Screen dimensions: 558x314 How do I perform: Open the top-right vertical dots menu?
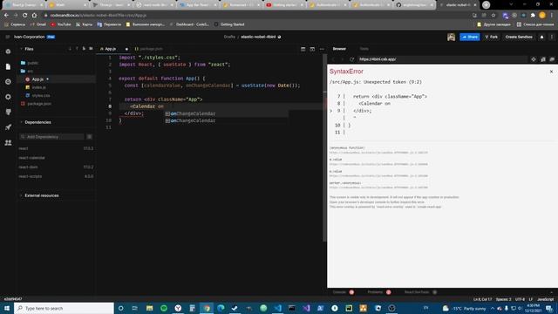[552, 37]
